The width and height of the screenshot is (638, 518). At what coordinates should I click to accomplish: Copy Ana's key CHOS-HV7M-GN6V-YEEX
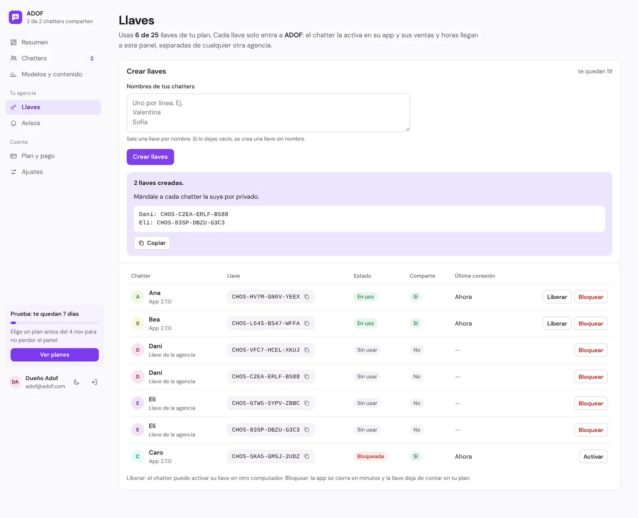(x=307, y=297)
